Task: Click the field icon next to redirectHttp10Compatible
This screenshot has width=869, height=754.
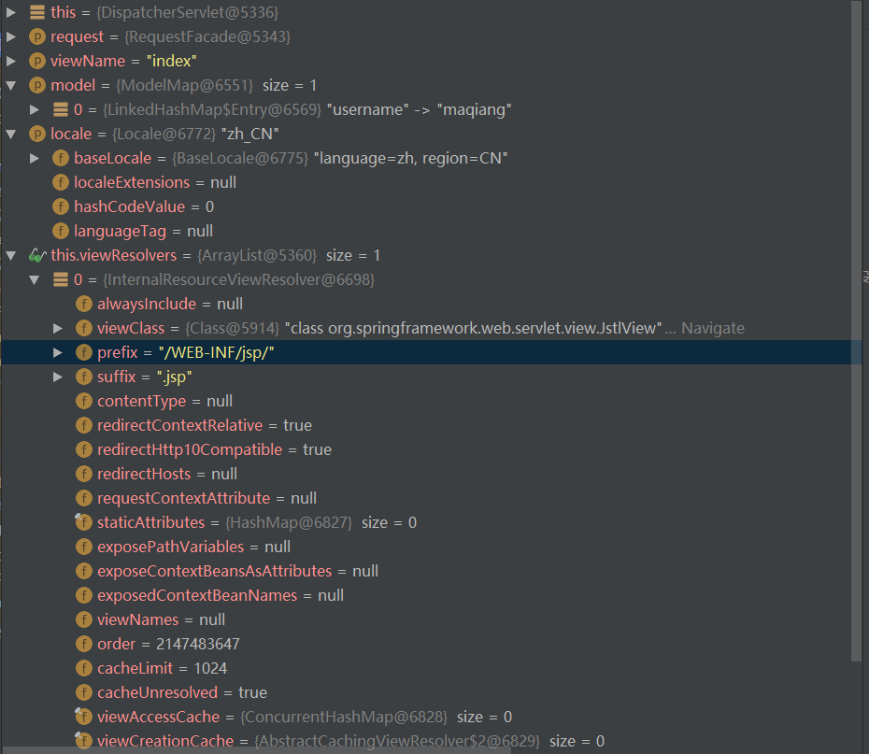Action: [x=84, y=449]
